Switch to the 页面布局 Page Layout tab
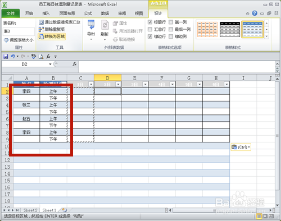Viewport: 281px width, 221px height. 67,13
